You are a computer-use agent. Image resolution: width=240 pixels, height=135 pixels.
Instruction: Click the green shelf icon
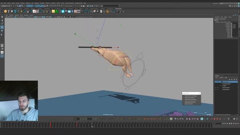[x=57, y=11]
